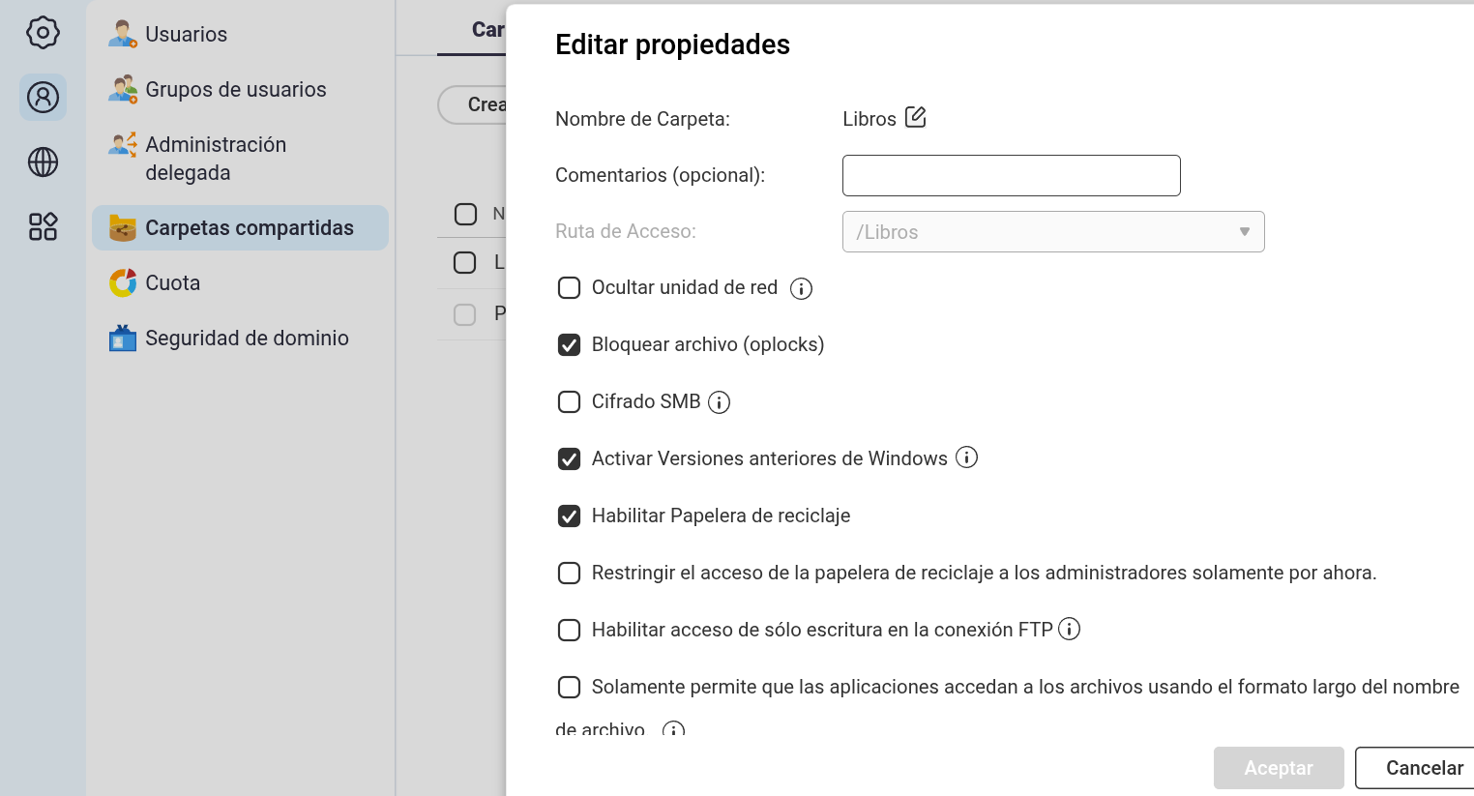Open Usuarios in the sidebar menu
The width and height of the screenshot is (1474, 796).
(x=186, y=35)
